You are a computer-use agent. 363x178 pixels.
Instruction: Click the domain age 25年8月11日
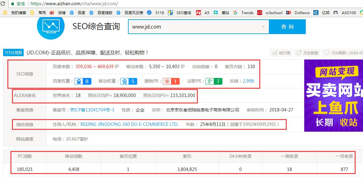[x=213, y=124]
